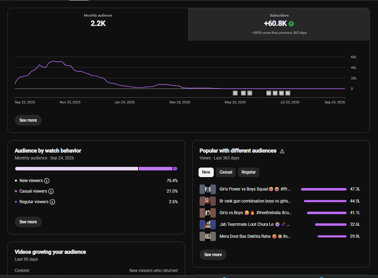This screenshot has width=378, height=278.
Task: Click See more under the audience chart
Action: 28,120
